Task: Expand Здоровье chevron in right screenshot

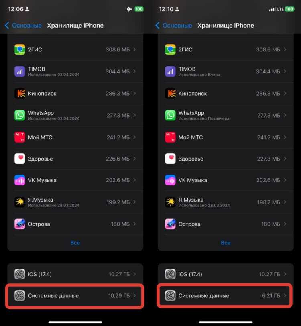Action: tap(285, 159)
